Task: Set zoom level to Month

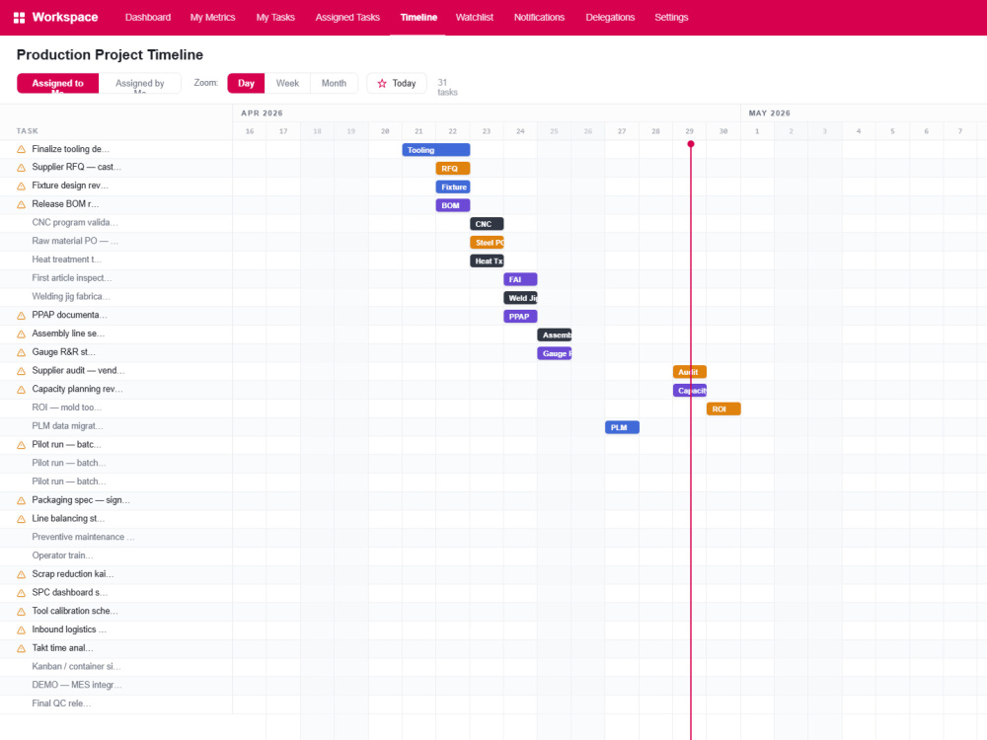Action: point(334,83)
